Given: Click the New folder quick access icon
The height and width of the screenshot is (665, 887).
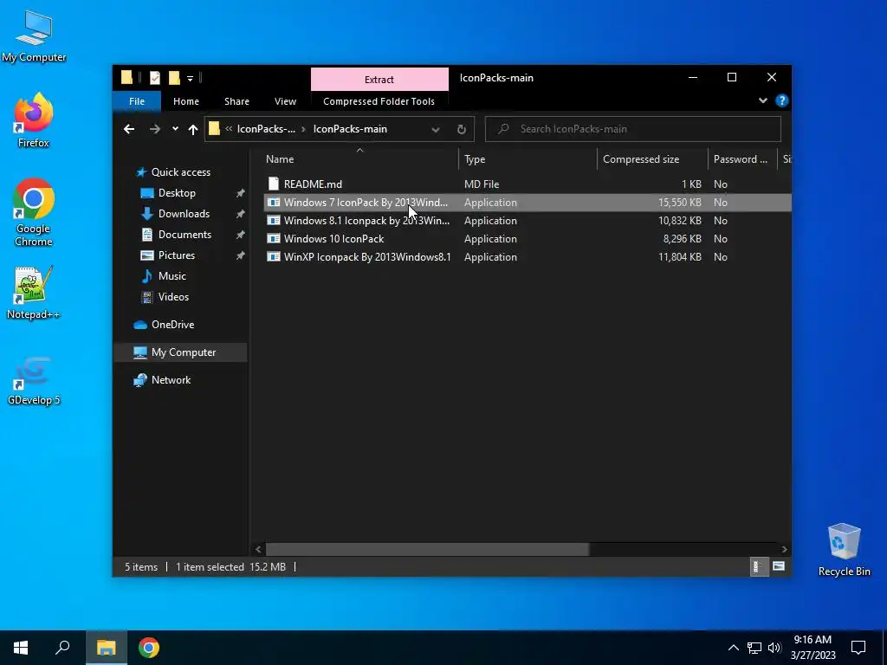Looking at the screenshot, I should pyautogui.click(x=174, y=78).
